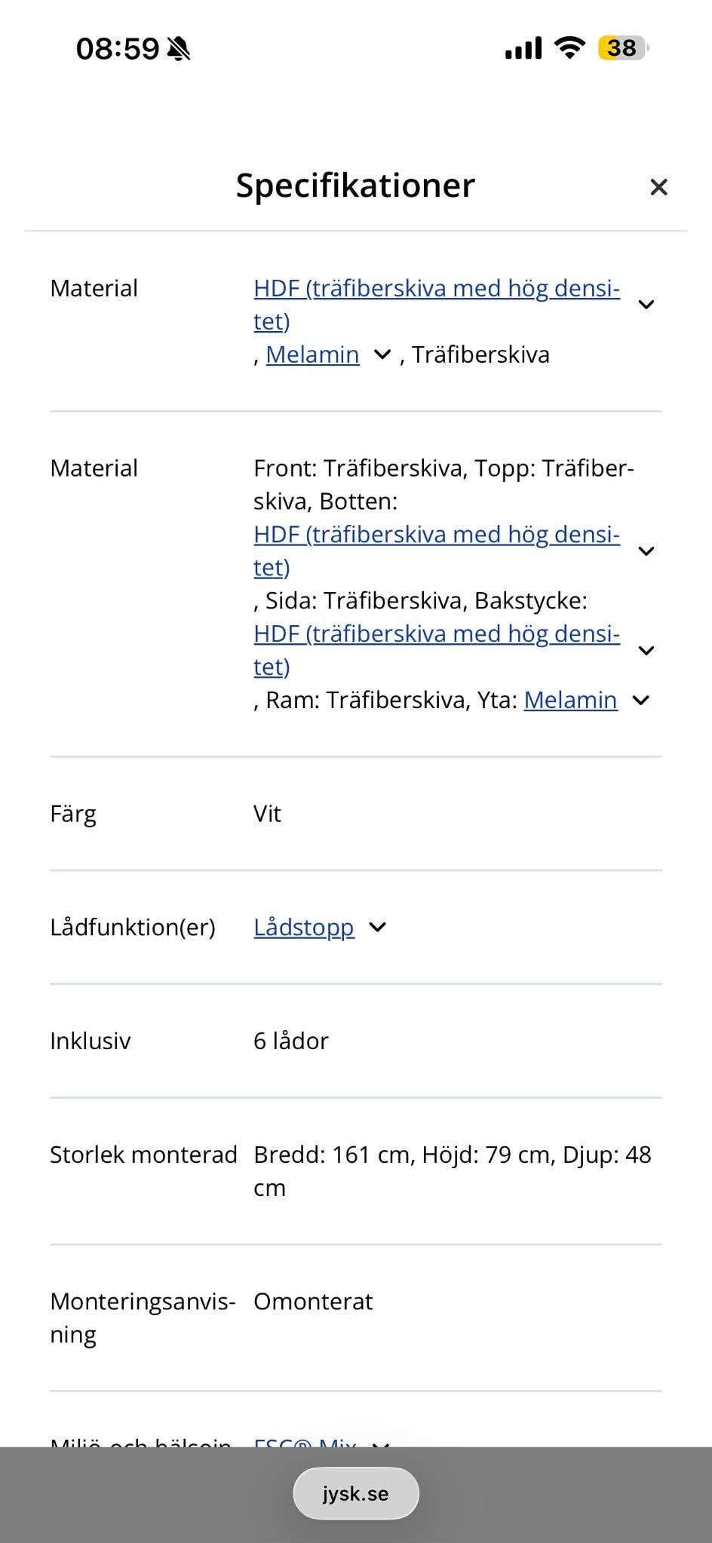Expand chevron next to Melamin before Träfiberskiva
The image size is (712, 1543).
pos(382,354)
